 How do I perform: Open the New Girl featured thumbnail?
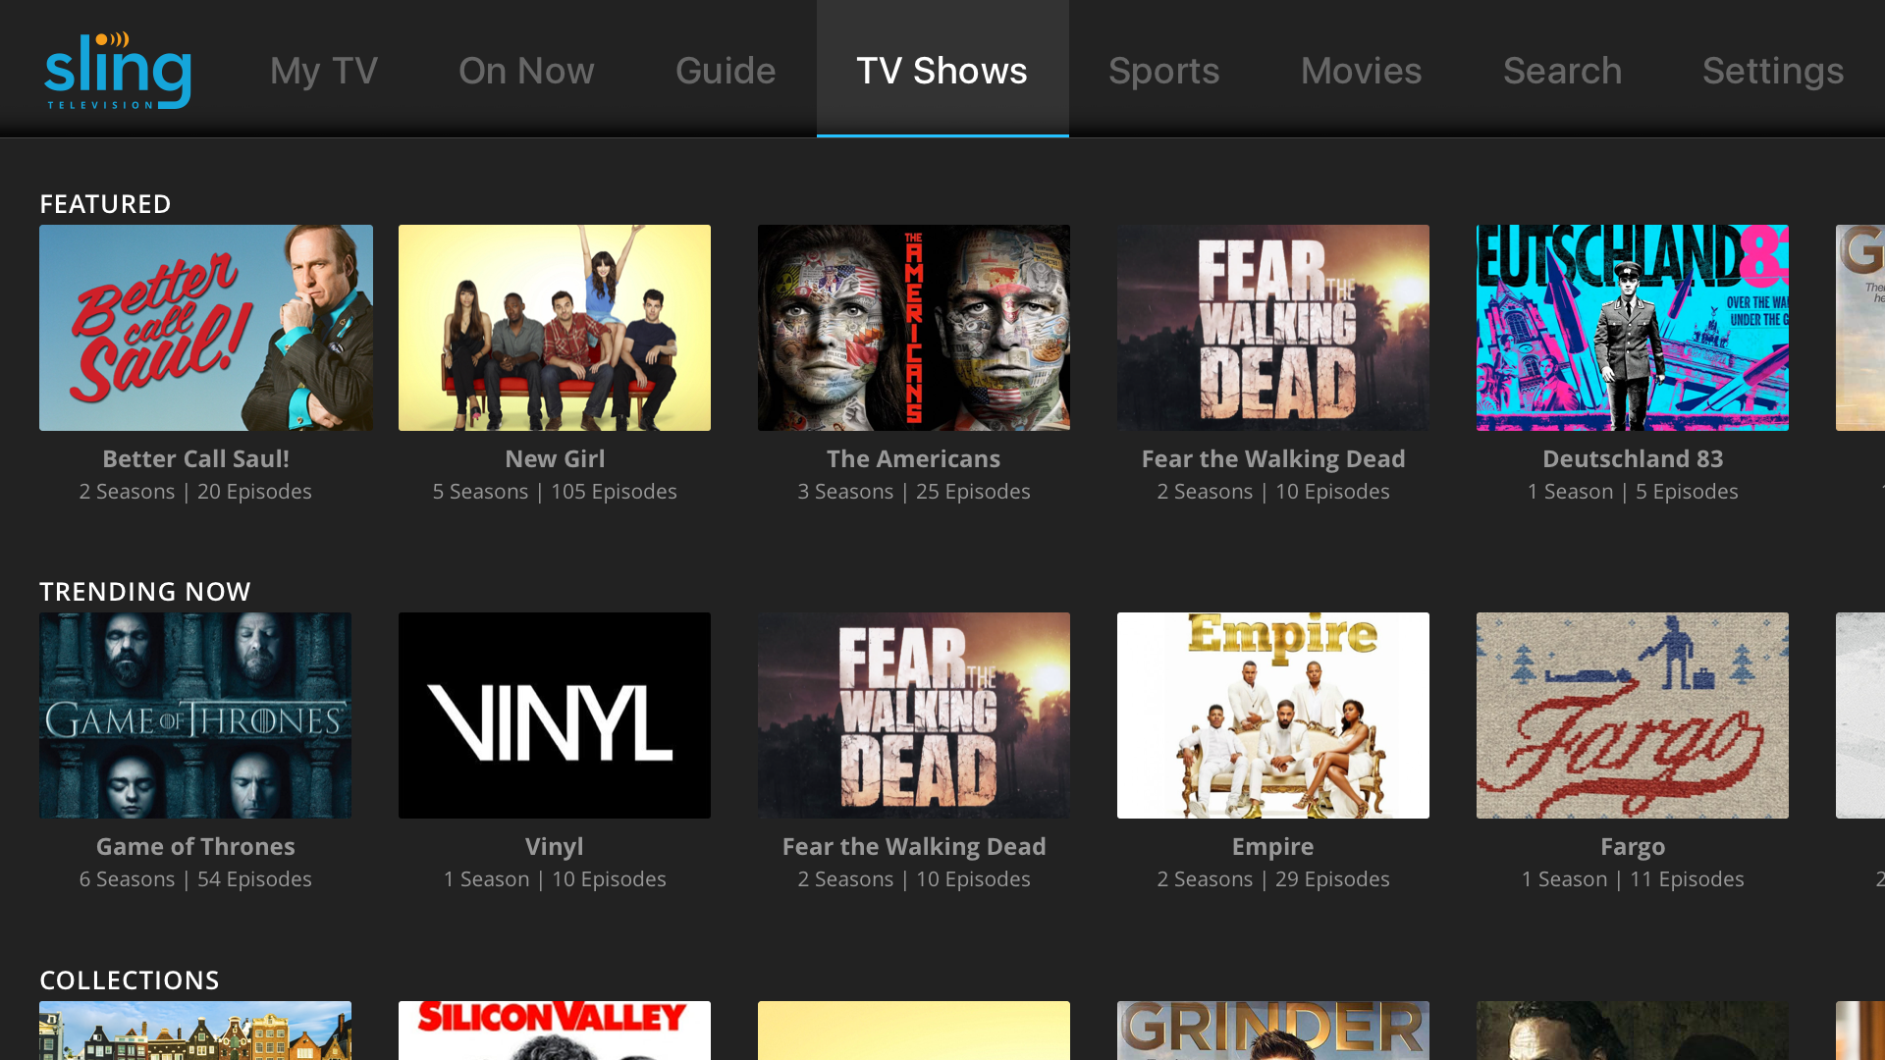(555, 328)
